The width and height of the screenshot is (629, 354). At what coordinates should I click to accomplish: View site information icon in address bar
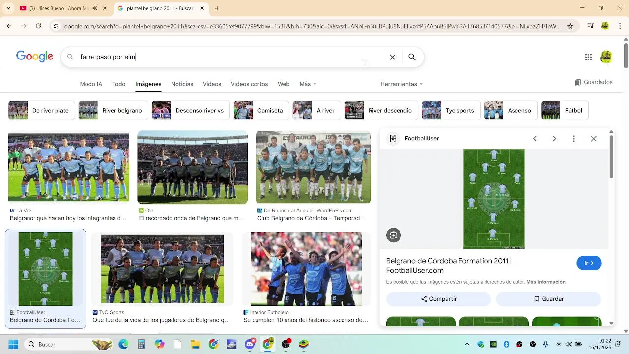(56, 26)
